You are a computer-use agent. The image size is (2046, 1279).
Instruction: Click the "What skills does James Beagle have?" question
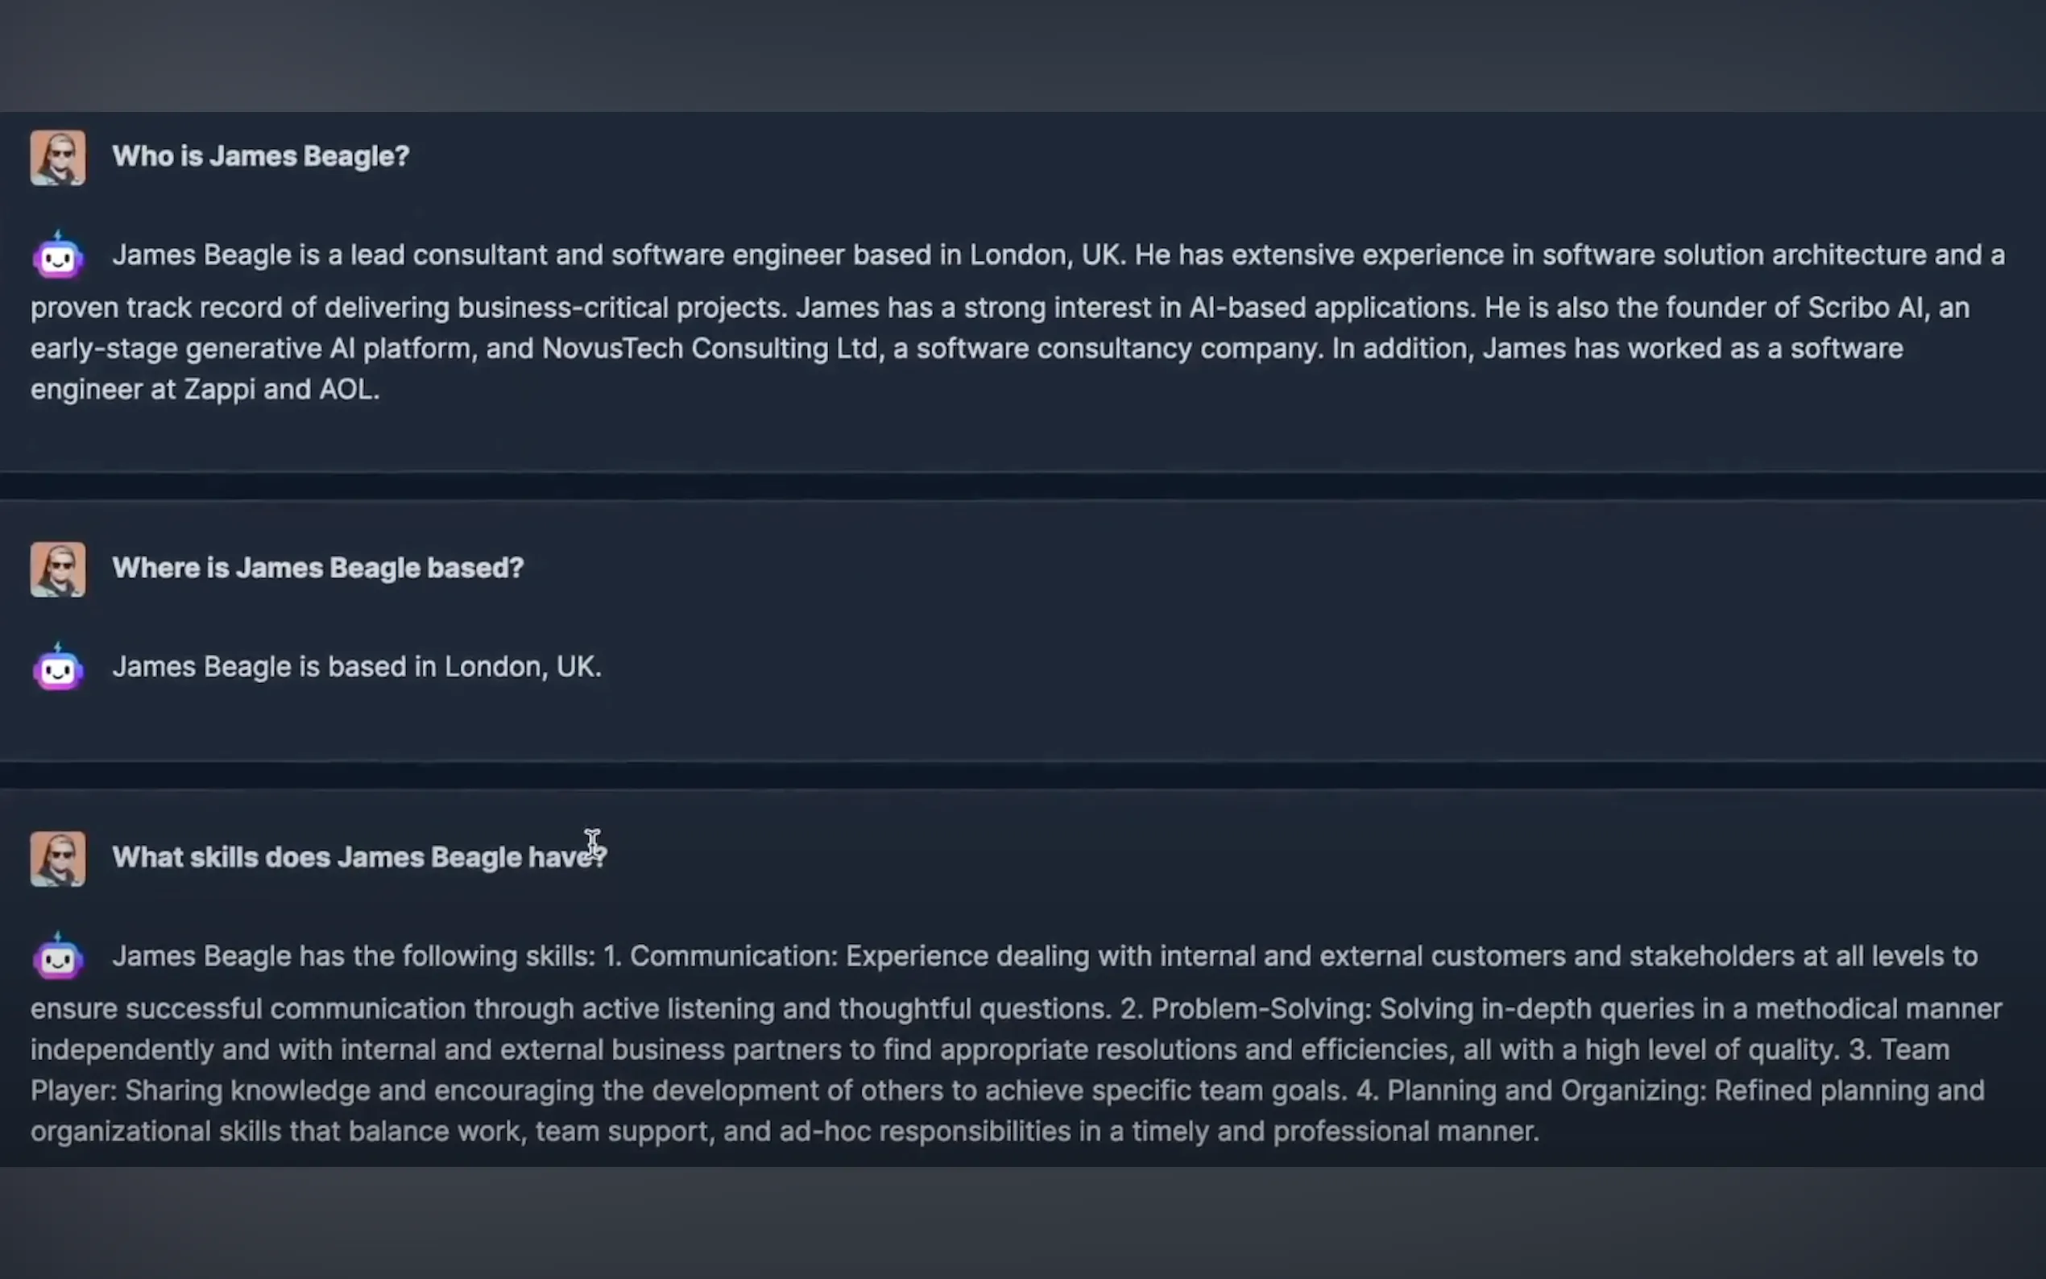358,857
